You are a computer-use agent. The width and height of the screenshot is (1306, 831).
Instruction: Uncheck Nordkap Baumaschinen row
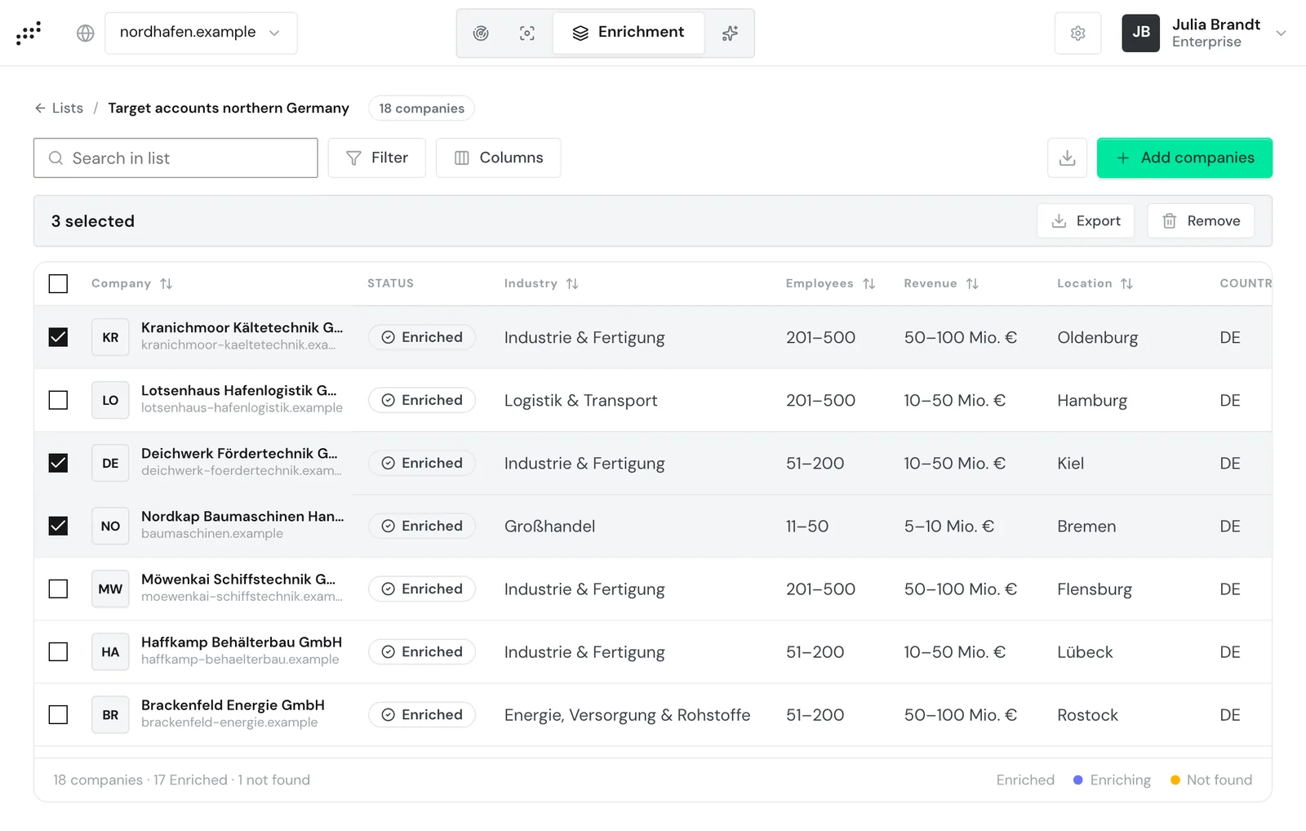click(x=58, y=526)
